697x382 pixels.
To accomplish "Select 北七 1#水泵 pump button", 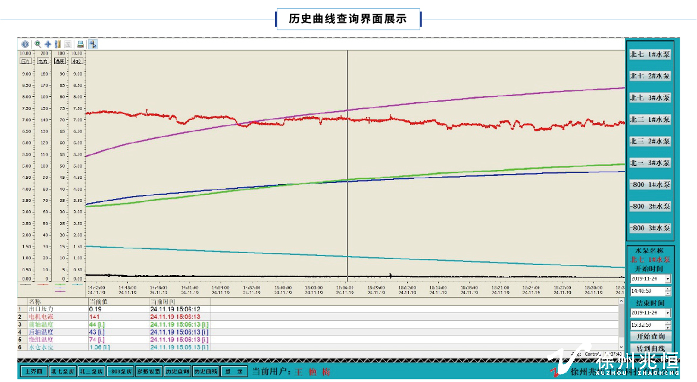I will pos(650,54).
